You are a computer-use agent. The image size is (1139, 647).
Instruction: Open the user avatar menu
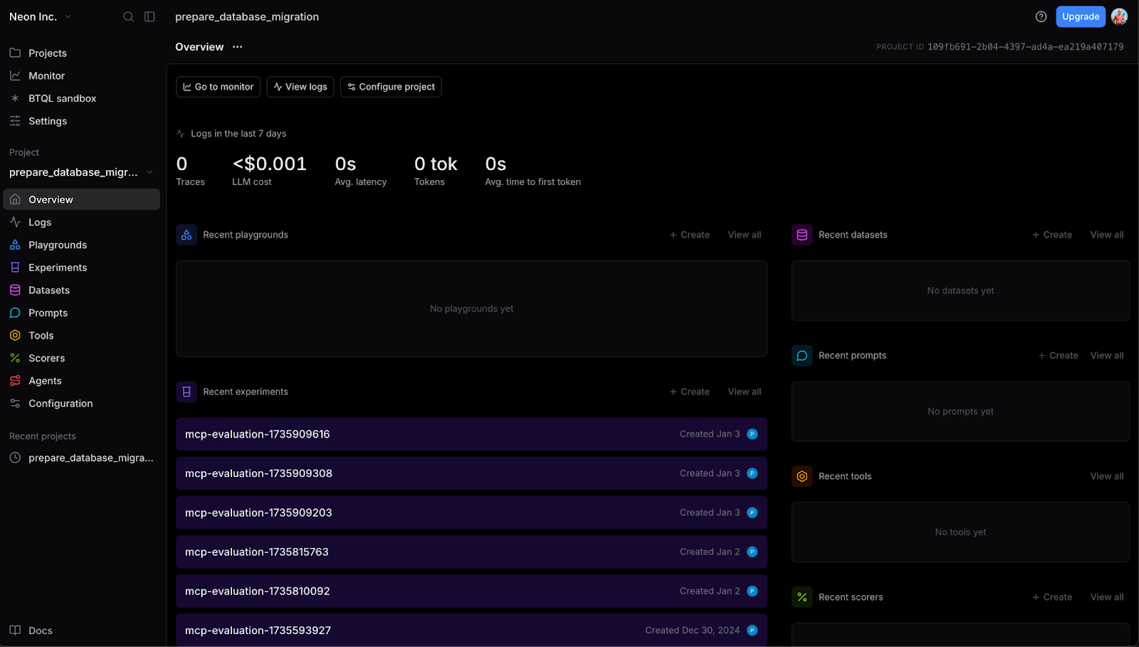[1119, 16]
